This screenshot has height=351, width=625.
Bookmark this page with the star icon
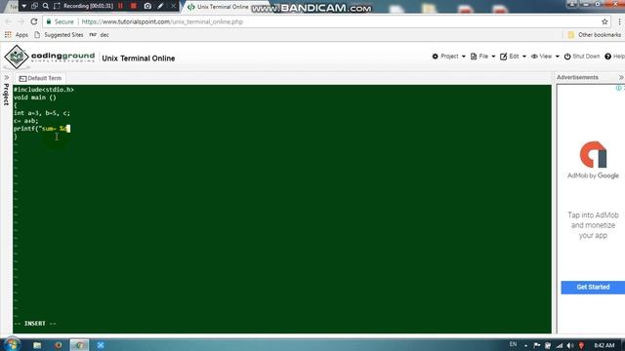[604, 21]
